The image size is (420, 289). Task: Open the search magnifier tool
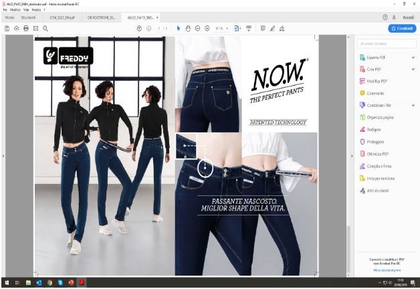tap(45, 28)
